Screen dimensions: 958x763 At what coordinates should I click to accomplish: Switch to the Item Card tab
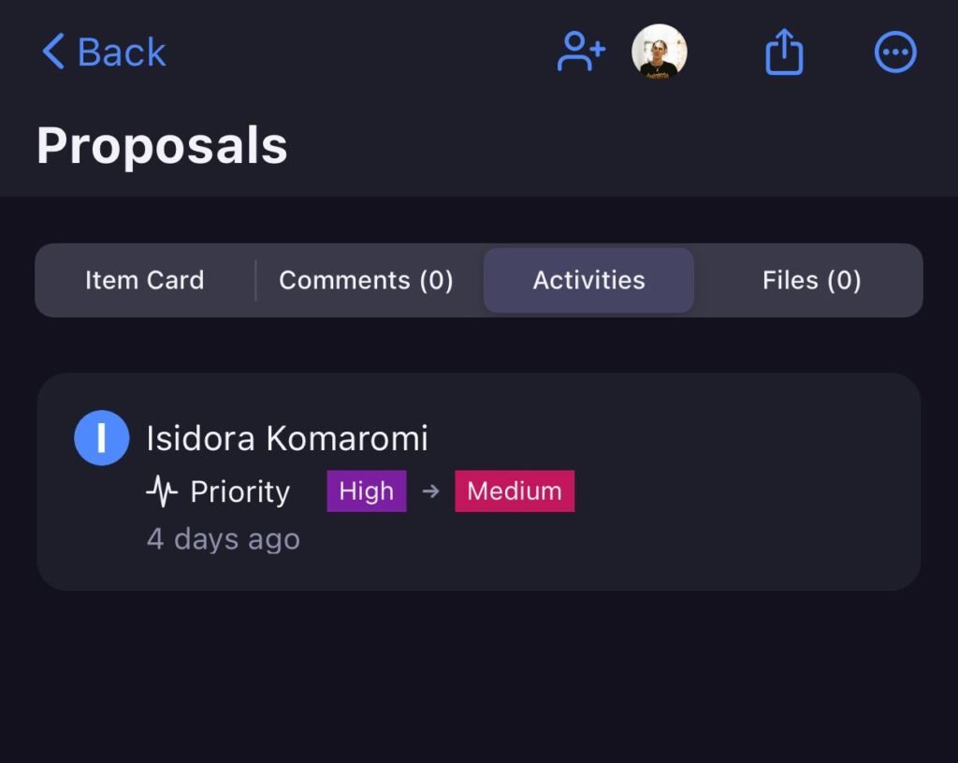click(x=145, y=280)
